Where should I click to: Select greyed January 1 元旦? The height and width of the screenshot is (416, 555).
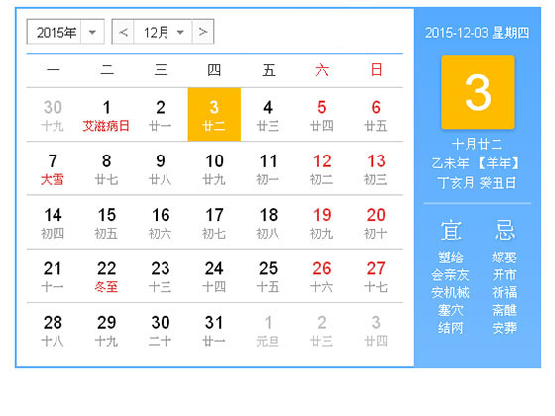(268, 330)
